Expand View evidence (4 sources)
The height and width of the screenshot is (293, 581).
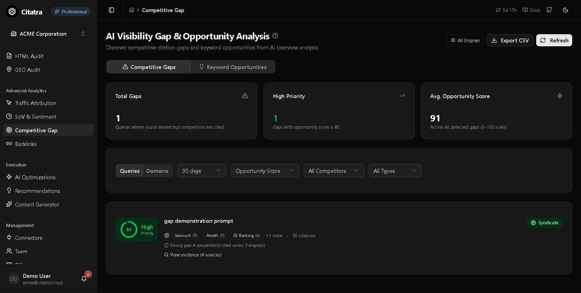pos(193,255)
